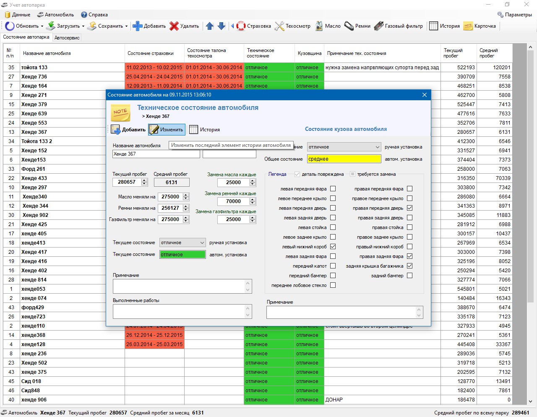Image resolution: width=537 pixels, height=417 pixels.
Task: Open История table icon in main toolbar
Action: (433, 26)
